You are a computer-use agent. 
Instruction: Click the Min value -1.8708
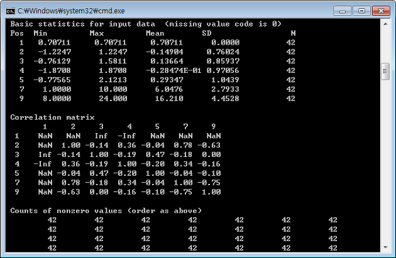(x=54, y=70)
